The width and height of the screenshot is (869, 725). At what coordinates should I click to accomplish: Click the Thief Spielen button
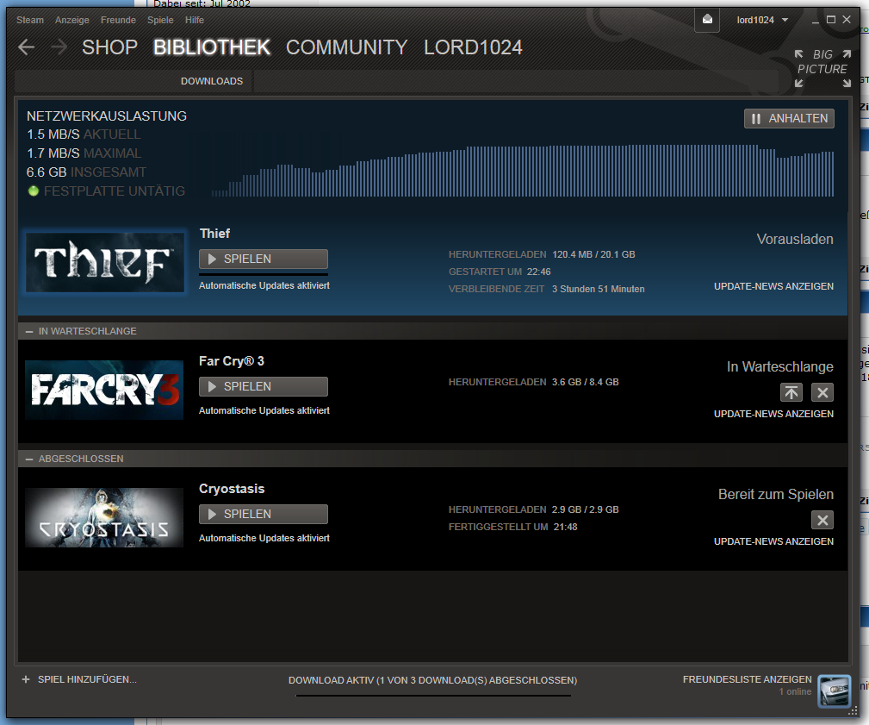click(264, 259)
